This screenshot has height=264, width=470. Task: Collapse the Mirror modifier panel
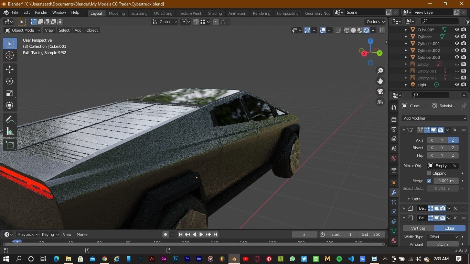coord(404,130)
